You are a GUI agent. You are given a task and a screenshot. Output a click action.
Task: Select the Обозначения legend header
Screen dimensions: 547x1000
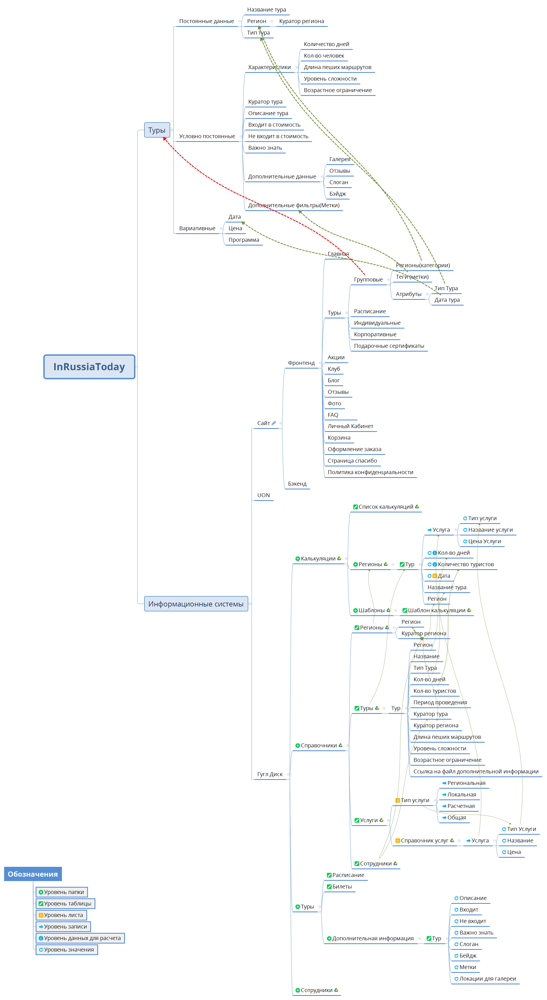click(33, 874)
